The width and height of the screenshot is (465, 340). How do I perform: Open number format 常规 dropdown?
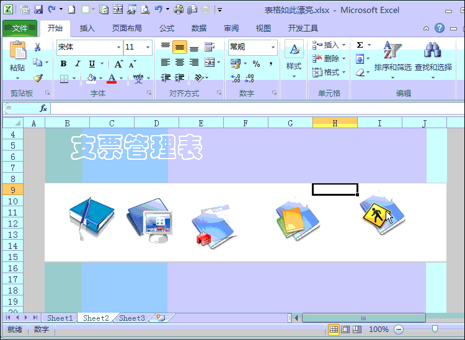tap(273, 47)
